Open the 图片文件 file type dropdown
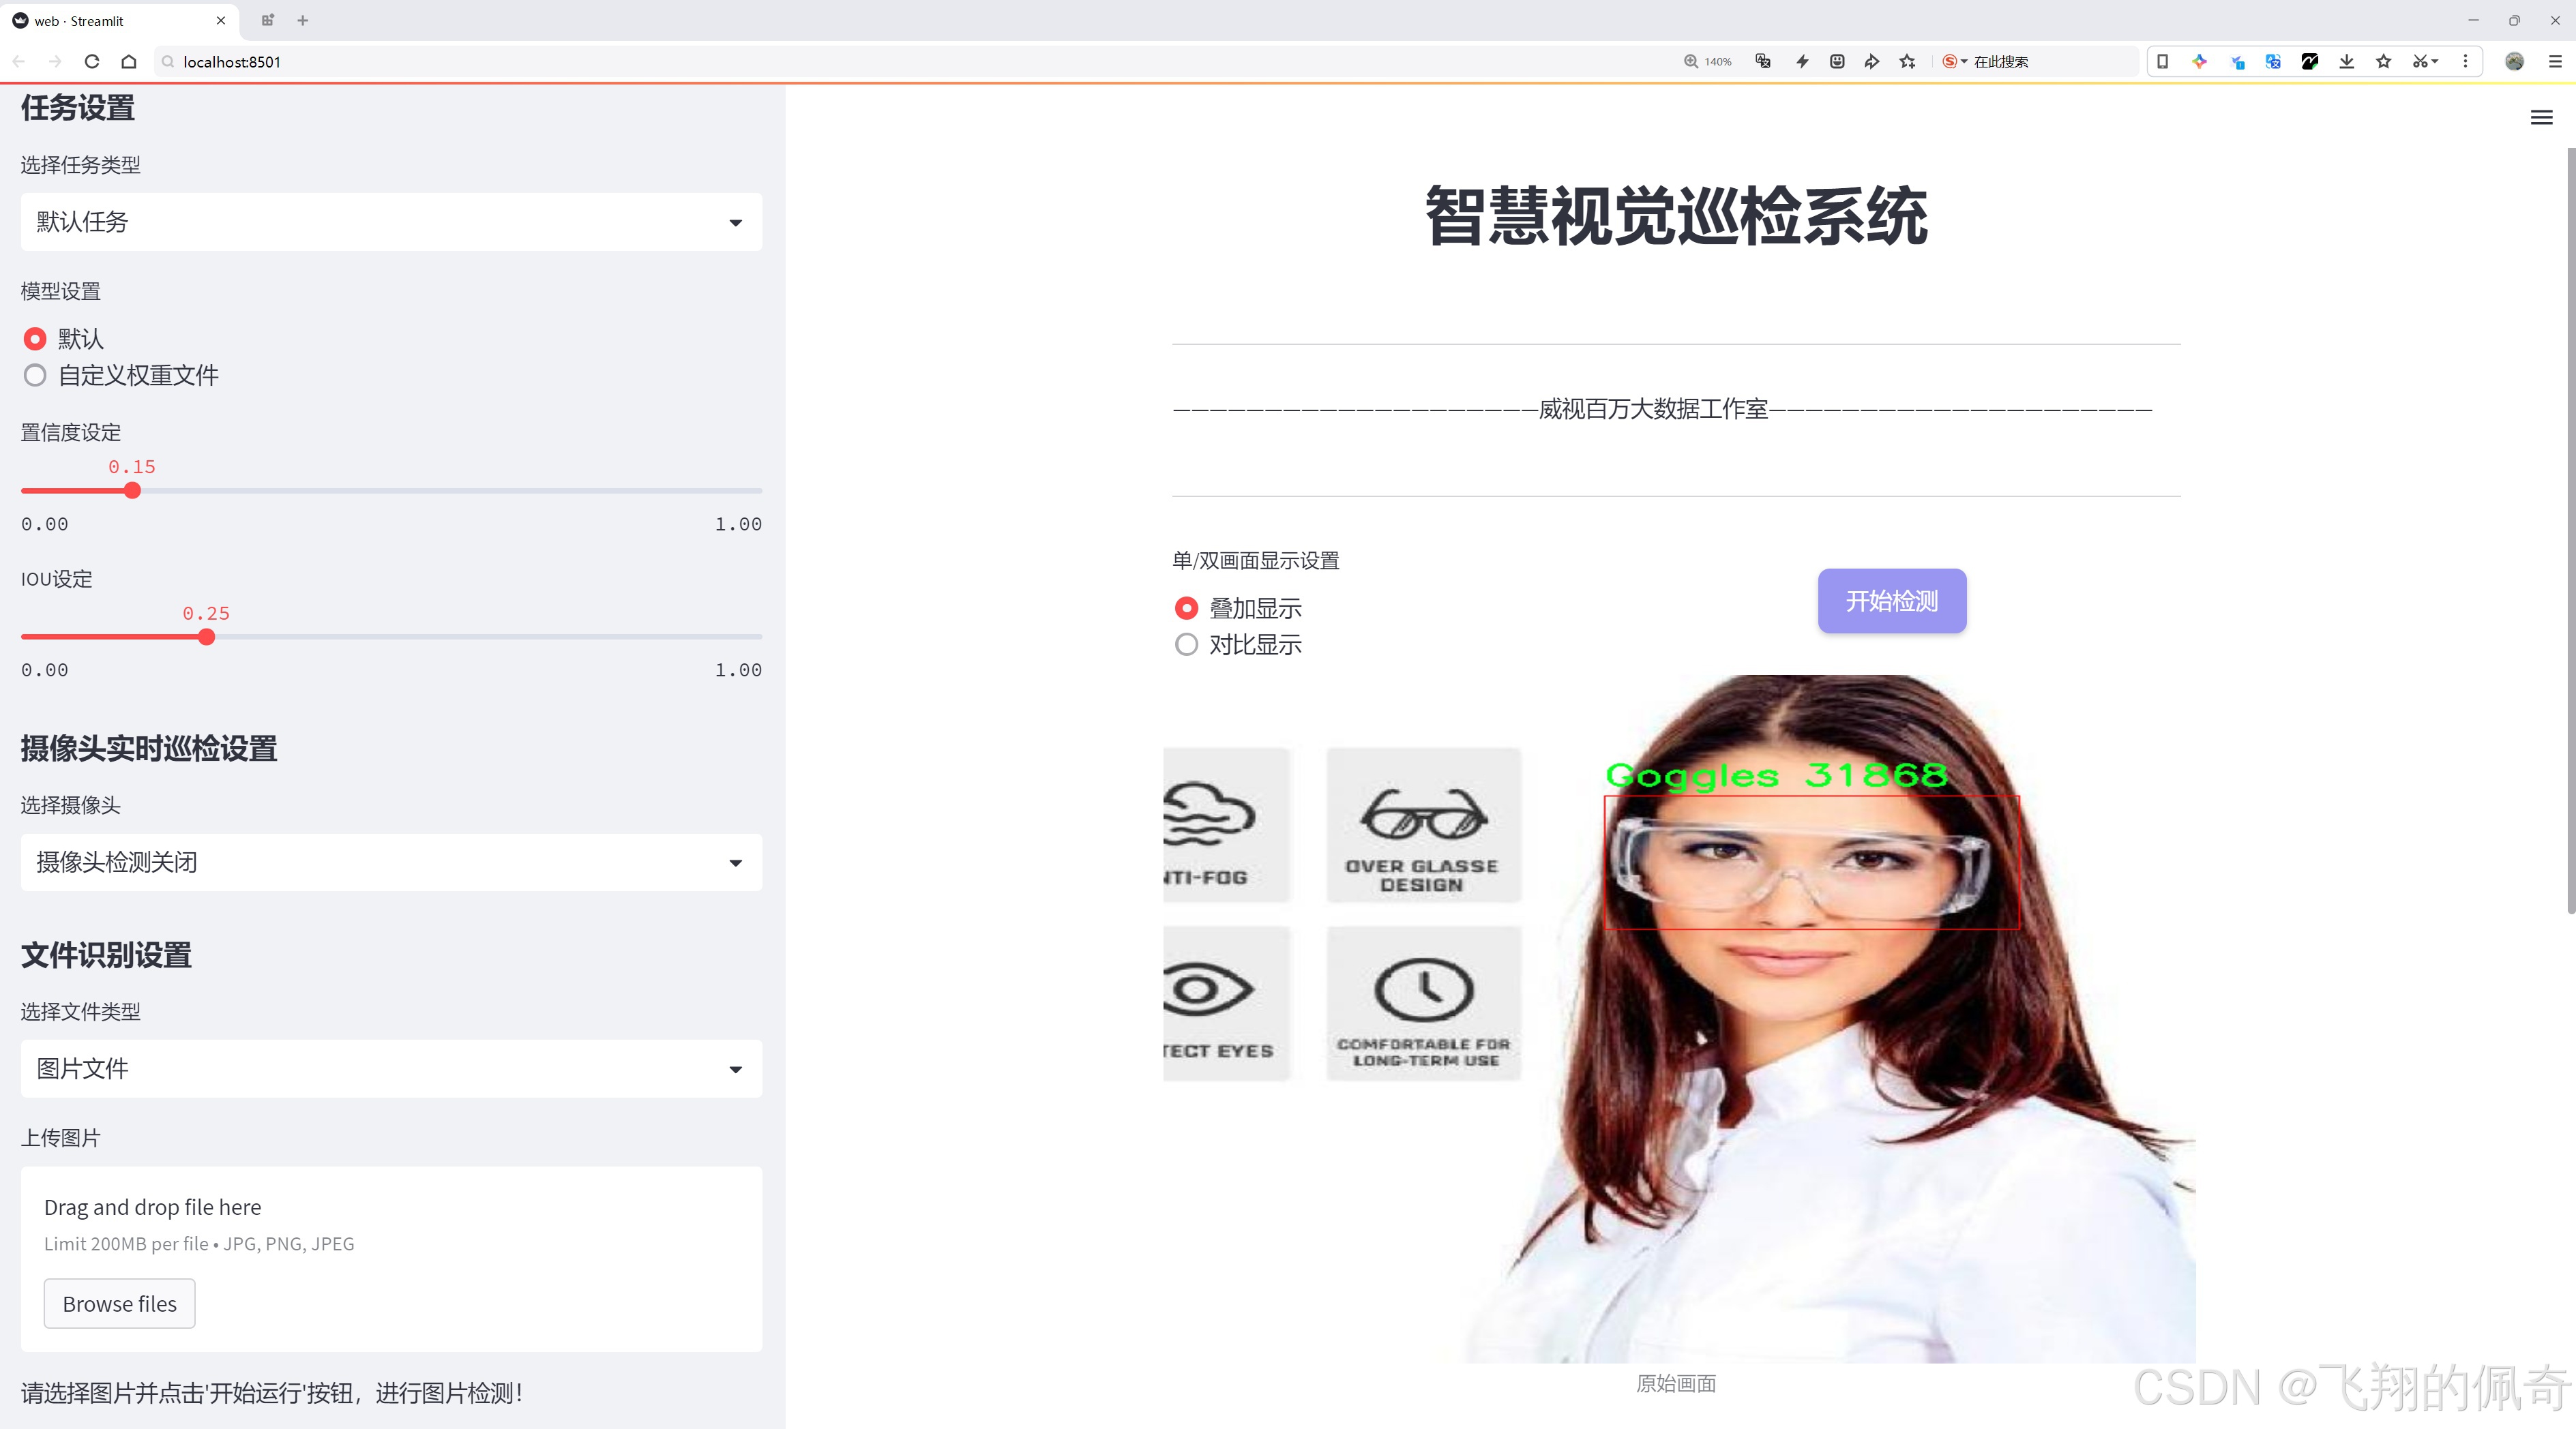2576x1429 pixels. (390, 1068)
